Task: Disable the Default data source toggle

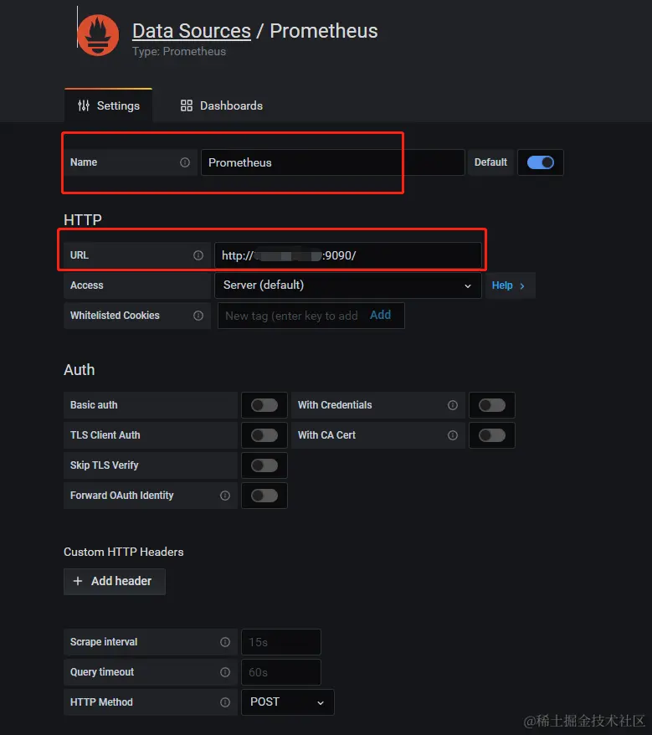Action: point(541,162)
